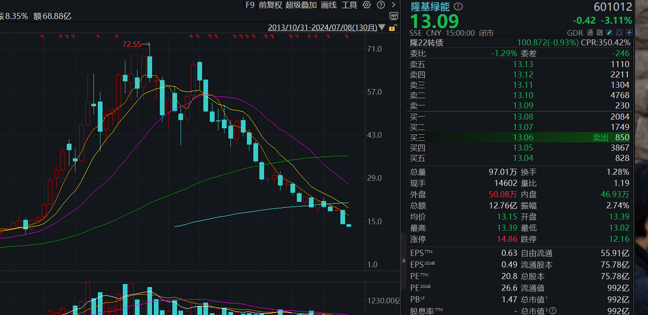The width and height of the screenshot is (648, 315).
Task: Expand toolbar with right chevron arrow
Action: coord(393,5)
